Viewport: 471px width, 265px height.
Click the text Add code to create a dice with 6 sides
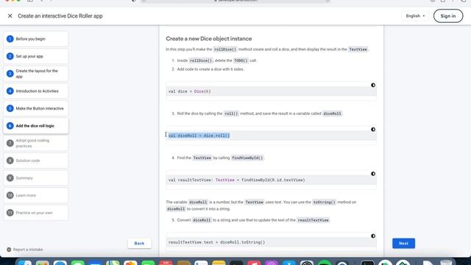point(210,69)
